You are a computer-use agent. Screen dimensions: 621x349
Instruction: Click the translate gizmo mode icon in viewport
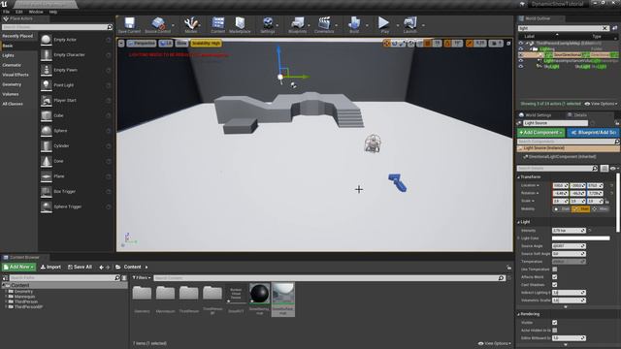[386, 43]
